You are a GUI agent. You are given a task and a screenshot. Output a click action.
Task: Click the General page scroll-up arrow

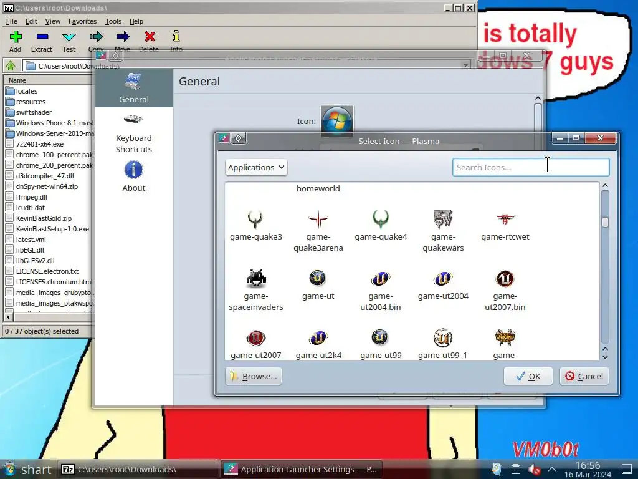point(538,98)
